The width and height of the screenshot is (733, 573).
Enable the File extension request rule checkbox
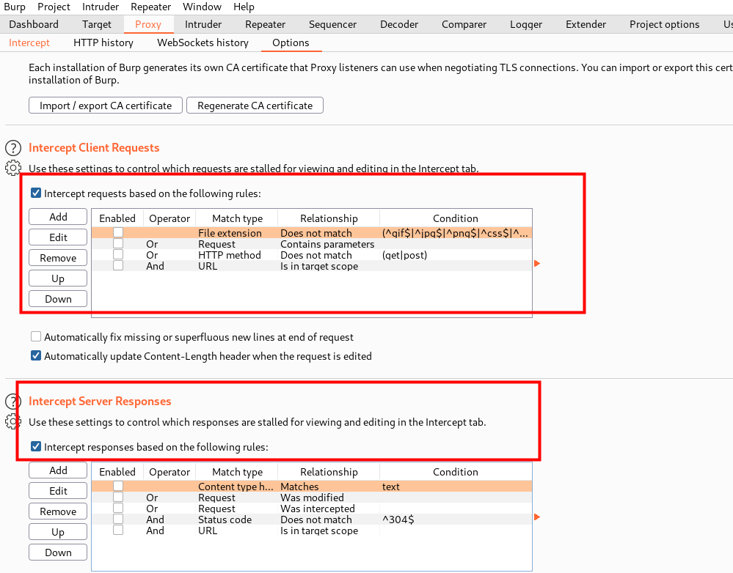tap(118, 232)
